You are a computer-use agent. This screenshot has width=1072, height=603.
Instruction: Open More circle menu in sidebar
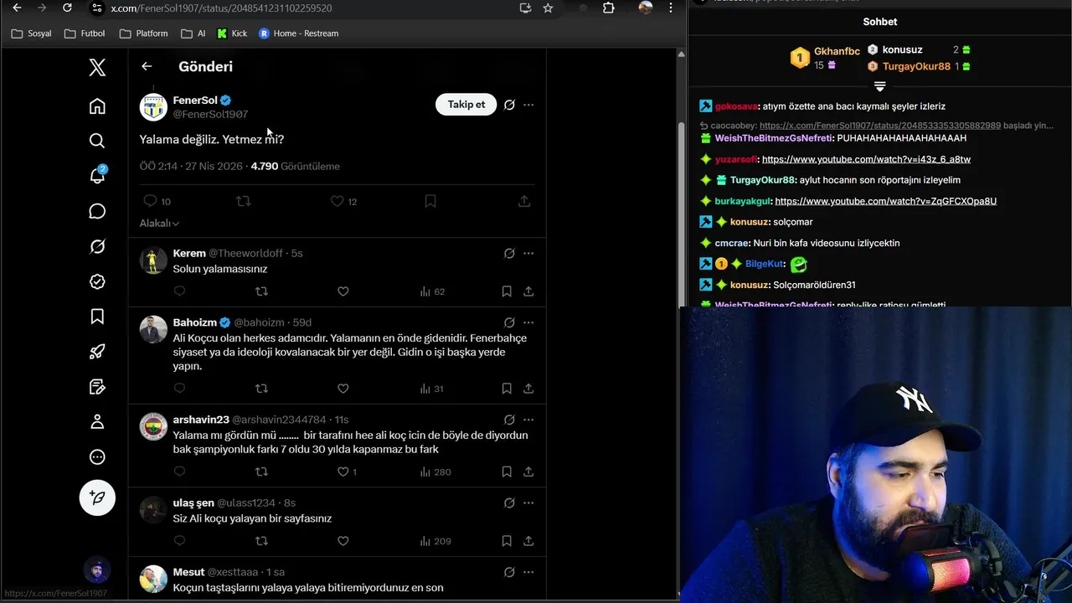(x=97, y=457)
